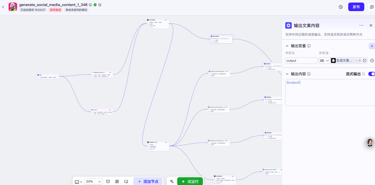
Task: Remove the output variable with the minus icon
Action: (372, 60)
